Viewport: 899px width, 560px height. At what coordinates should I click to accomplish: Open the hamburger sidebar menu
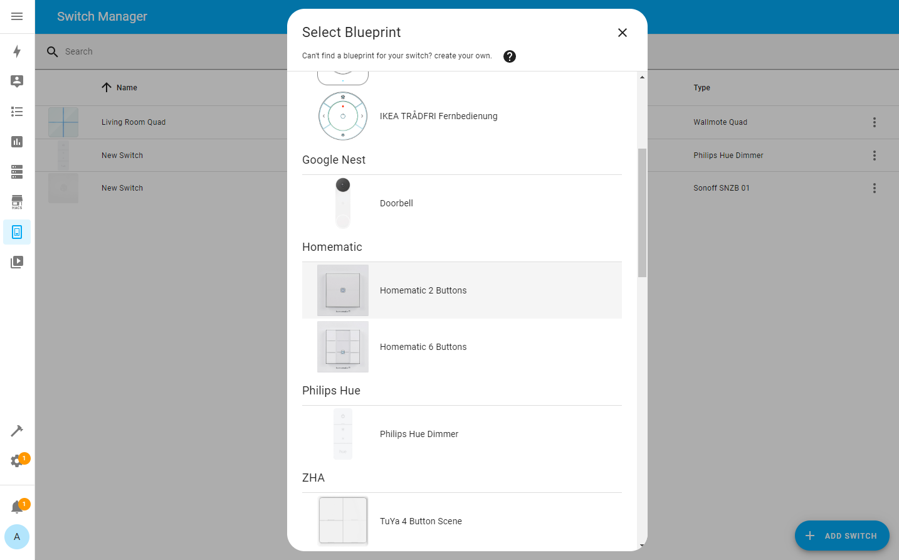[x=17, y=16]
